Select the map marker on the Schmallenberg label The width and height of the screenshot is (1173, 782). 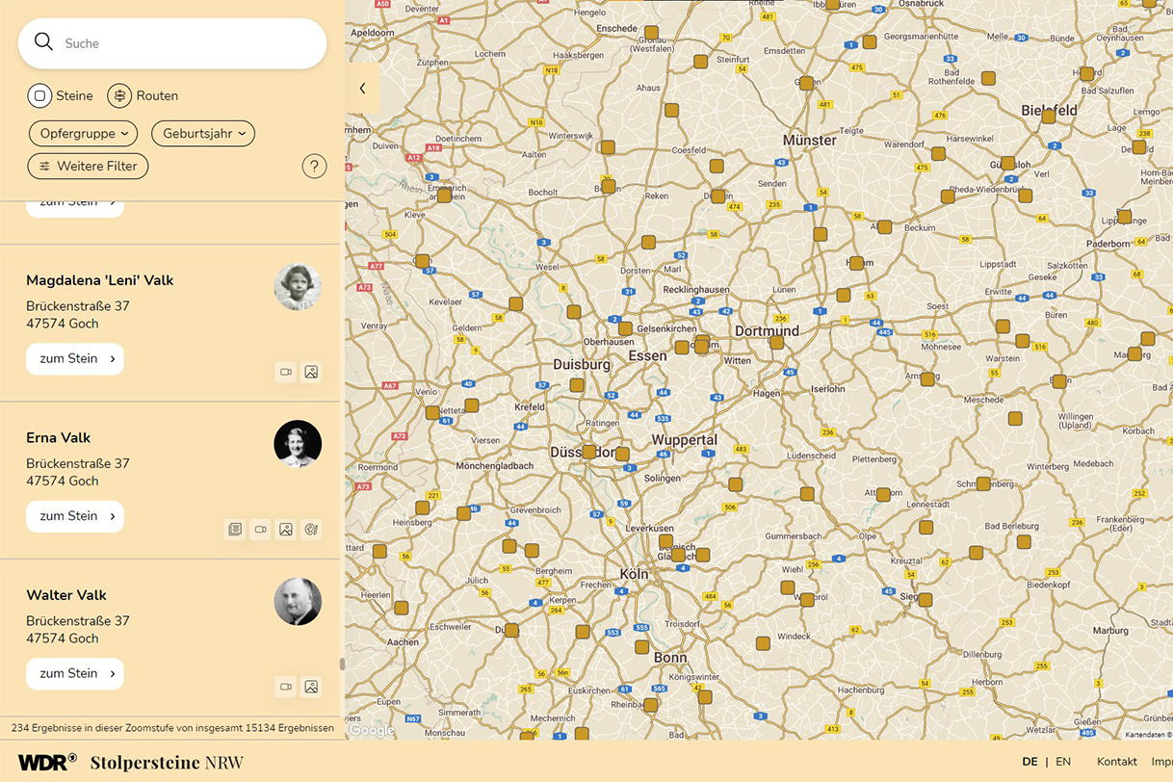tap(983, 484)
